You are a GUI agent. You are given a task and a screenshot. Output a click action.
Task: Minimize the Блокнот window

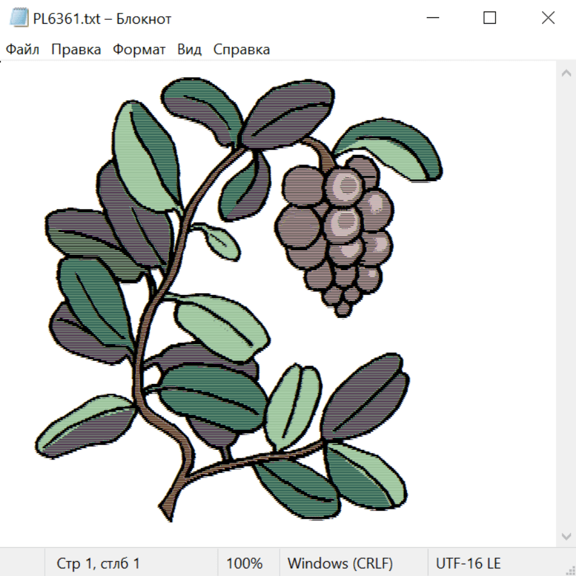pyautogui.click(x=433, y=18)
